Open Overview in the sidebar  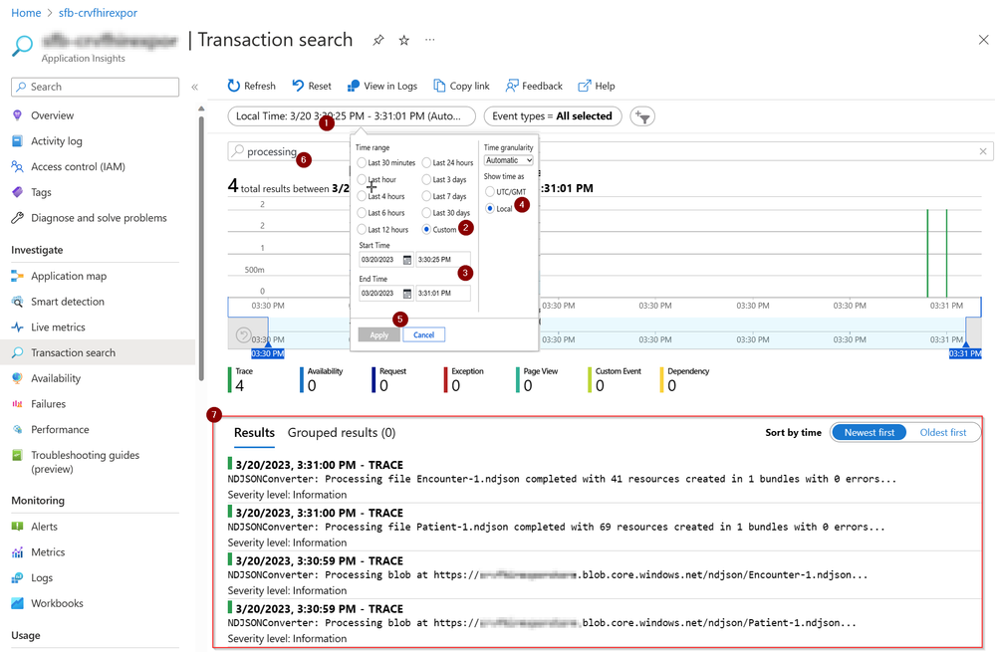pyautogui.click(x=52, y=115)
